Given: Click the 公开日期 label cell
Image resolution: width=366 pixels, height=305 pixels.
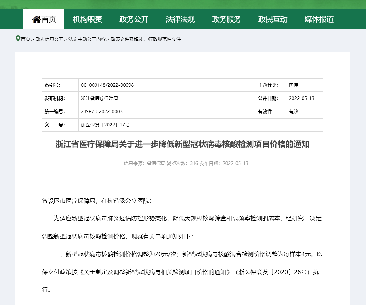Looking at the screenshot, I should [x=271, y=98].
